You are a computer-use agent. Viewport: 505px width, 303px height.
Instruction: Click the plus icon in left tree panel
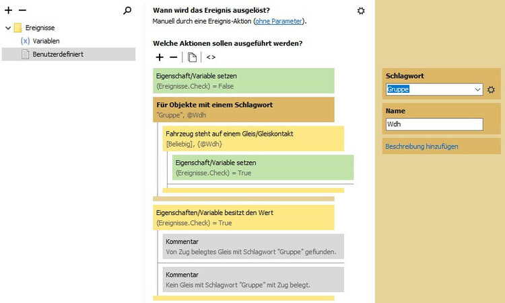tap(9, 11)
